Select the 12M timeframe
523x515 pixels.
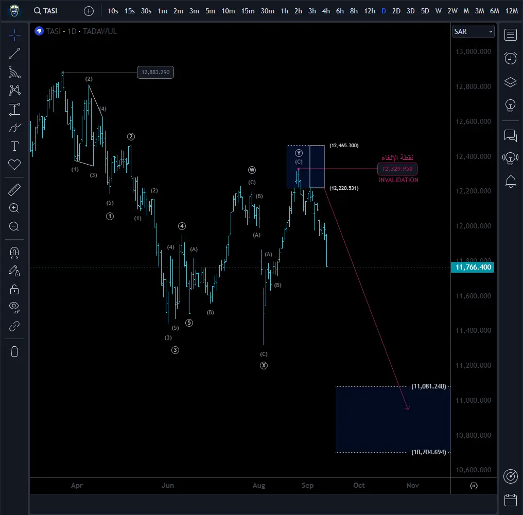coord(511,11)
